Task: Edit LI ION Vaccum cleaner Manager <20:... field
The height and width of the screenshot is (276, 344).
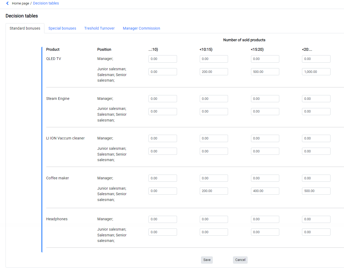Action: pyautogui.click(x=316, y=138)
